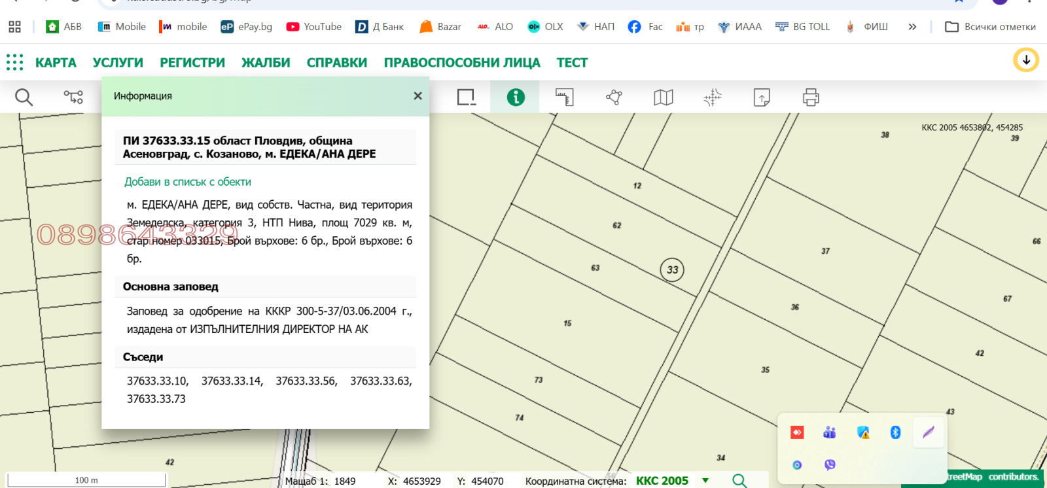1047x488 pixels.
Task: Click the export/upload file icon
Action: (762, 97)
